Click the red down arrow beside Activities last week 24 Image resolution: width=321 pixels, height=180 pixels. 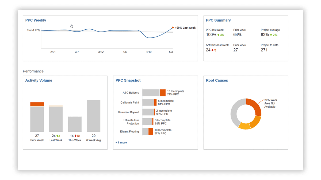tap(212, 50)
